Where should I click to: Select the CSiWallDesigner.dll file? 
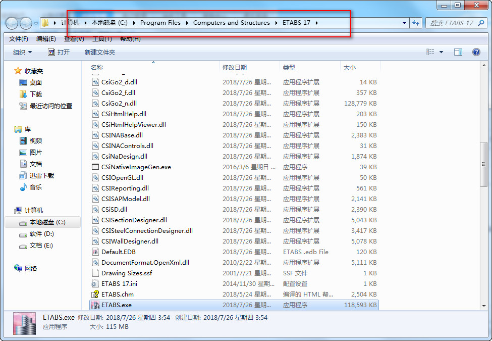coord(234,241)
